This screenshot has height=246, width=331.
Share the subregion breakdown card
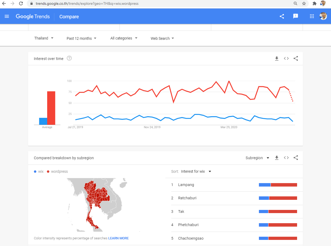tap(296, 158)
